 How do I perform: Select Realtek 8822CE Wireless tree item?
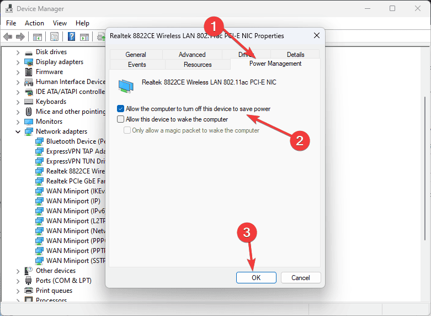[x=75, y=171]
